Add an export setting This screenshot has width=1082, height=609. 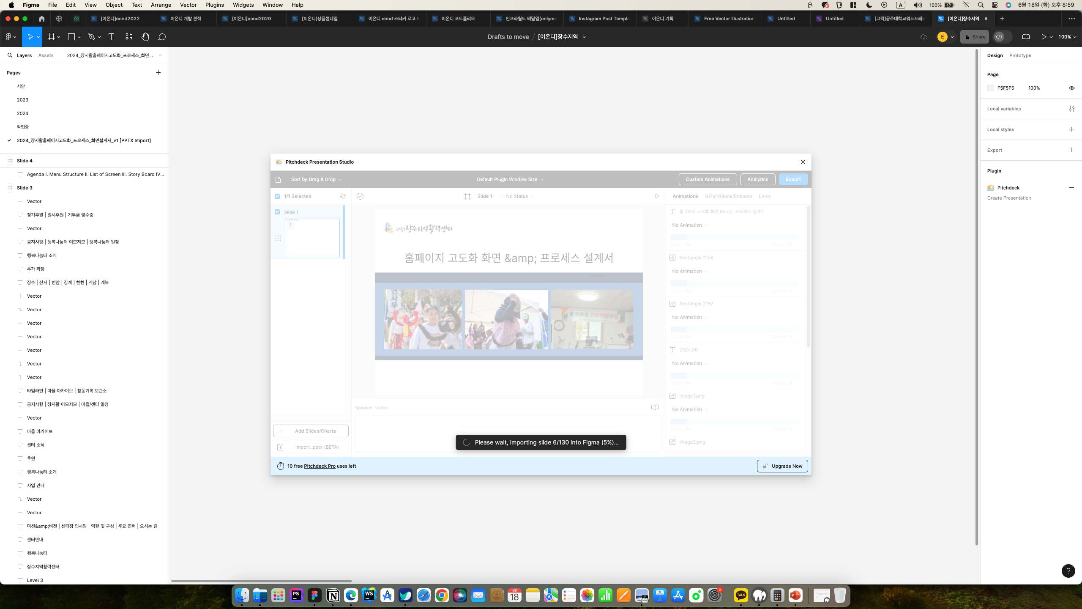[1071, 150]
